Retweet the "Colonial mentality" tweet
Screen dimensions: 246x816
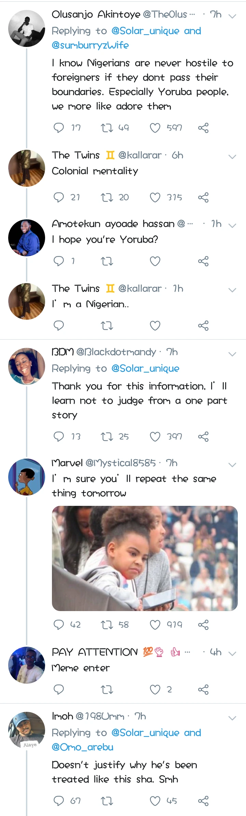pyautogui.click(x=107, y=197)
